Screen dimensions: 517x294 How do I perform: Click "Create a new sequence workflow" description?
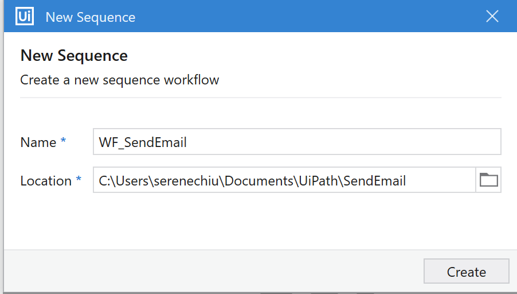coord(120,80)
